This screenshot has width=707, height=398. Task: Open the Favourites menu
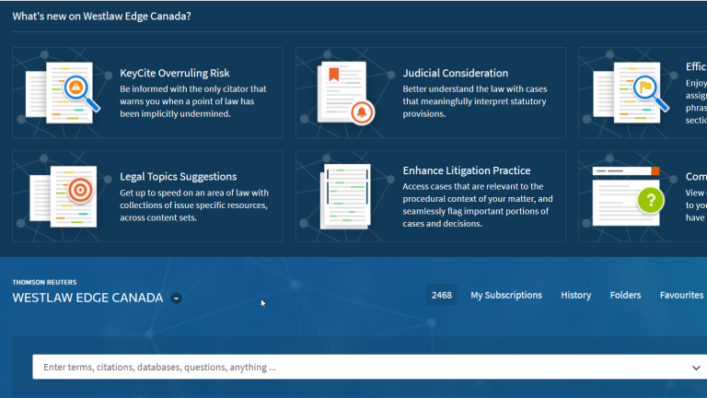click(681, 295)
